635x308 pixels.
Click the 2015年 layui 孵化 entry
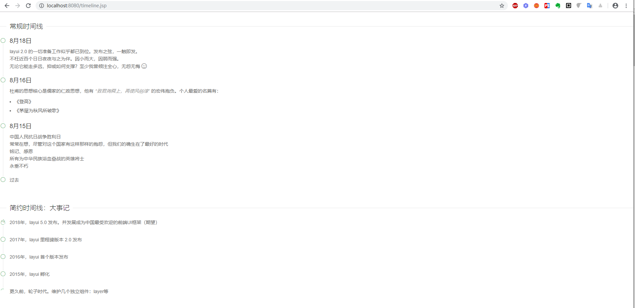30,274
